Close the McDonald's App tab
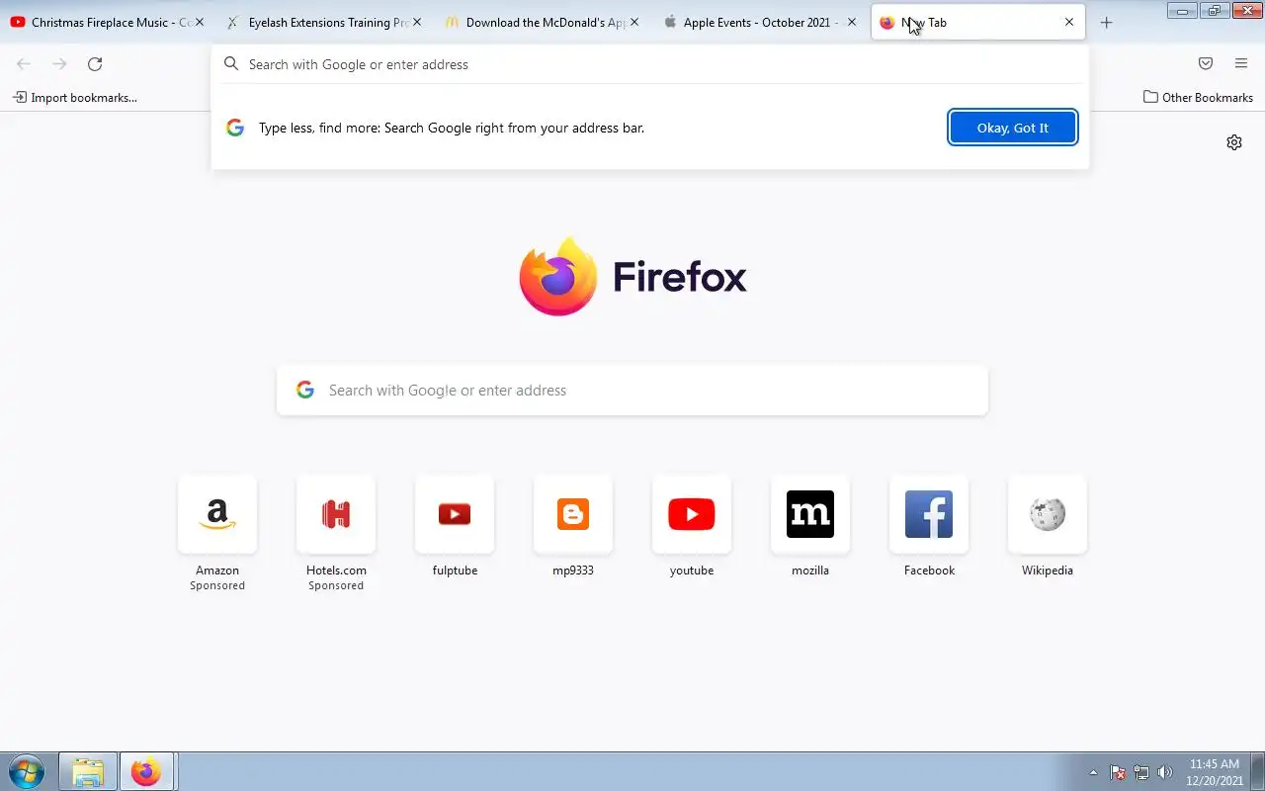 click(633, 22)
